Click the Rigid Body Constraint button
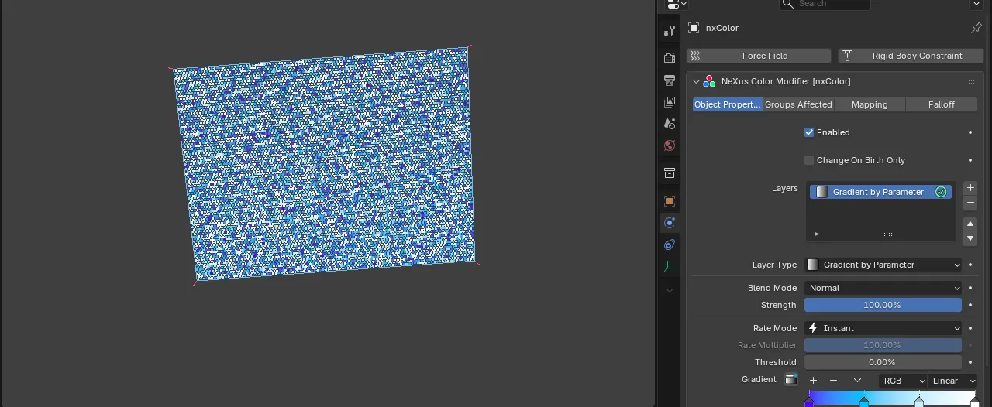The image size is (992, 407). [911, 56]
